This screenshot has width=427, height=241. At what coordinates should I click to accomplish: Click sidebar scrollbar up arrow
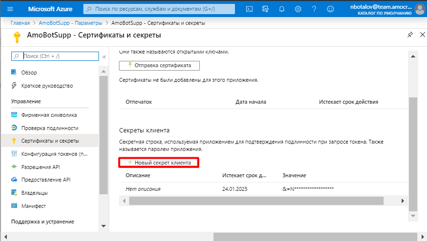(103, 71)
